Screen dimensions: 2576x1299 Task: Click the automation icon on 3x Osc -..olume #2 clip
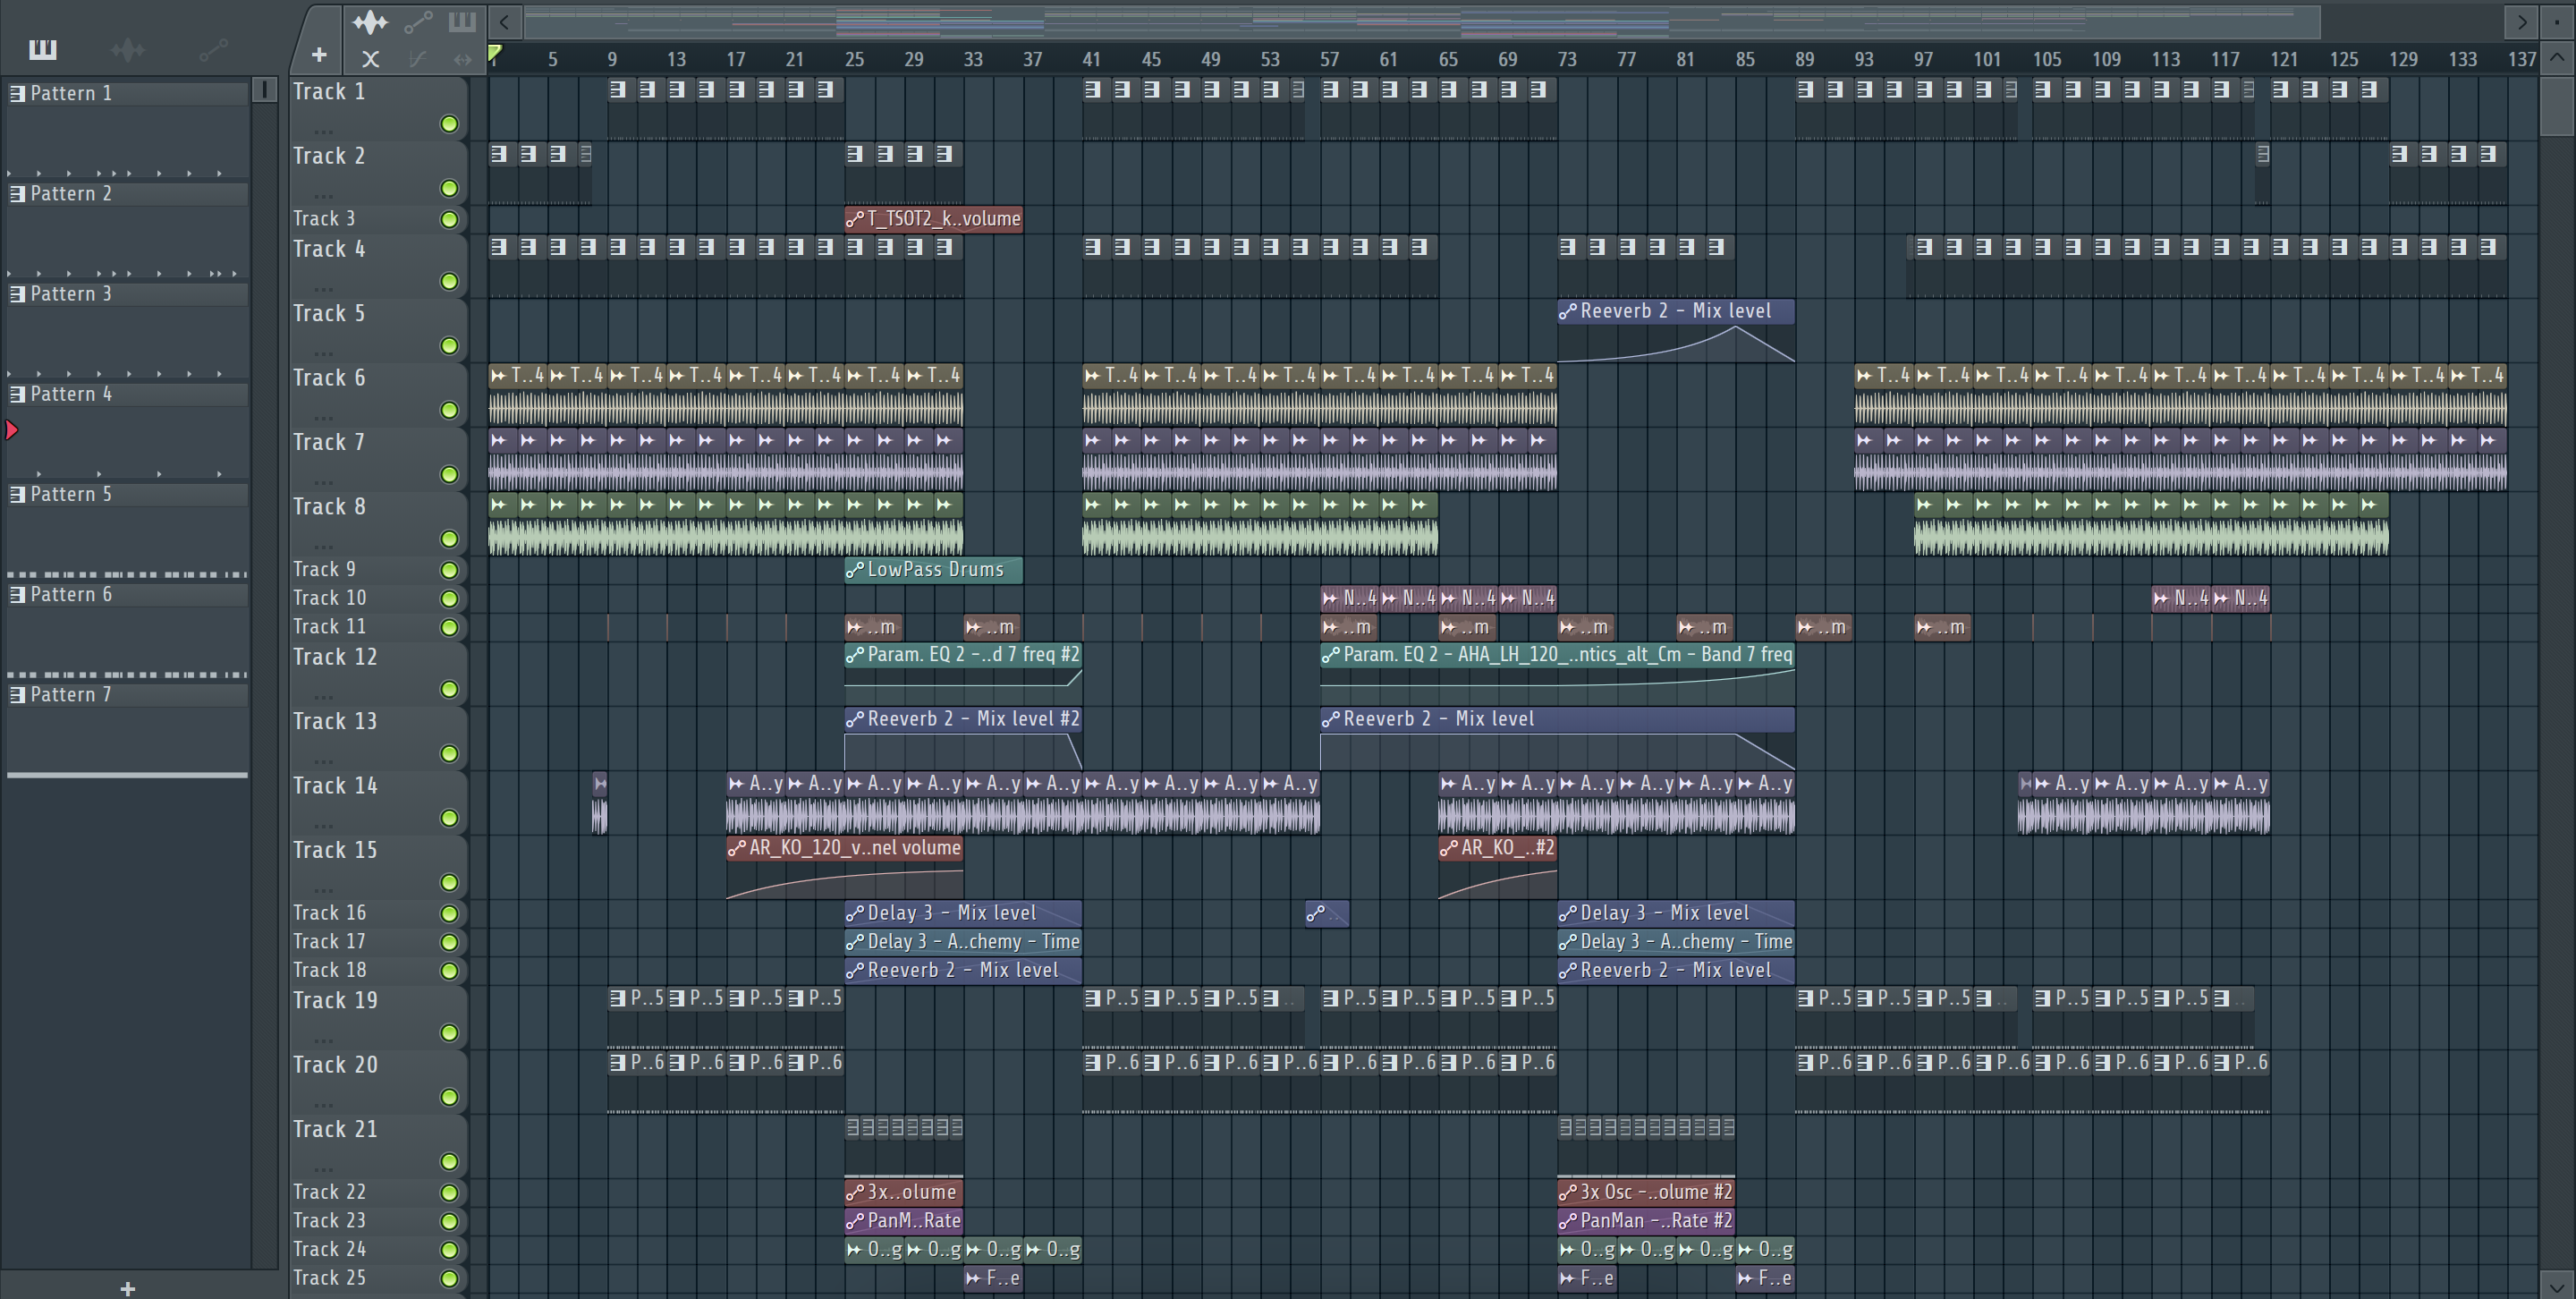1568,1192
